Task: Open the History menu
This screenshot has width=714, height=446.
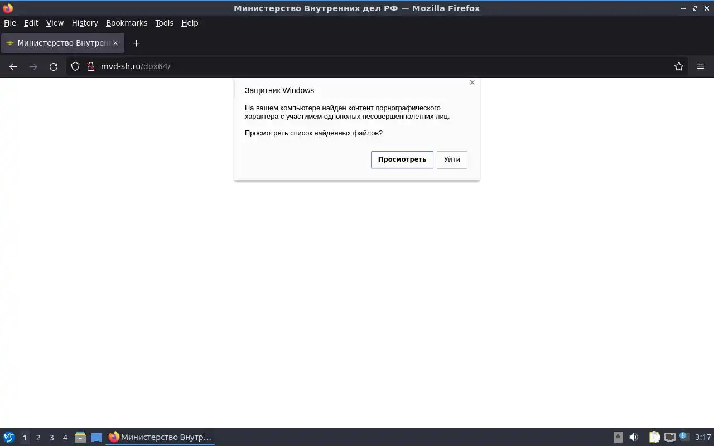Action: (85, 23)
